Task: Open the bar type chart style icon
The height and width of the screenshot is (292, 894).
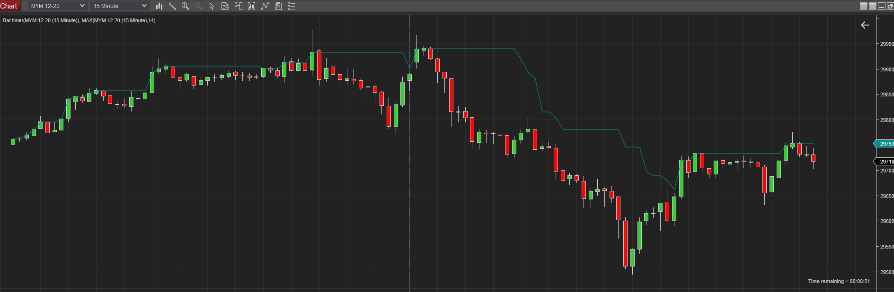Action: [159, 6]
